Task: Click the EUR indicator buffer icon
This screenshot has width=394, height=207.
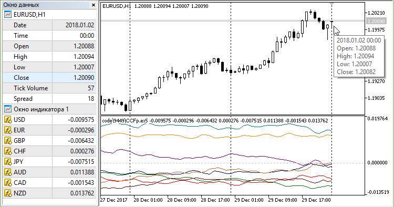Action: point(8,130)
